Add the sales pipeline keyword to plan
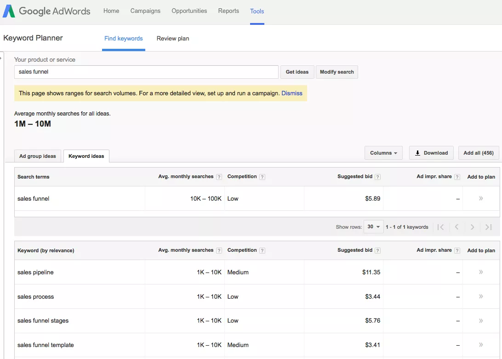 click(480, 272)
